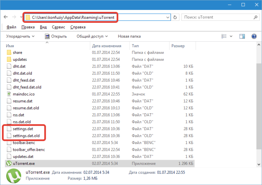Click the Открыть toolbar button
This screenshot has width=262, height=185.
56,36
